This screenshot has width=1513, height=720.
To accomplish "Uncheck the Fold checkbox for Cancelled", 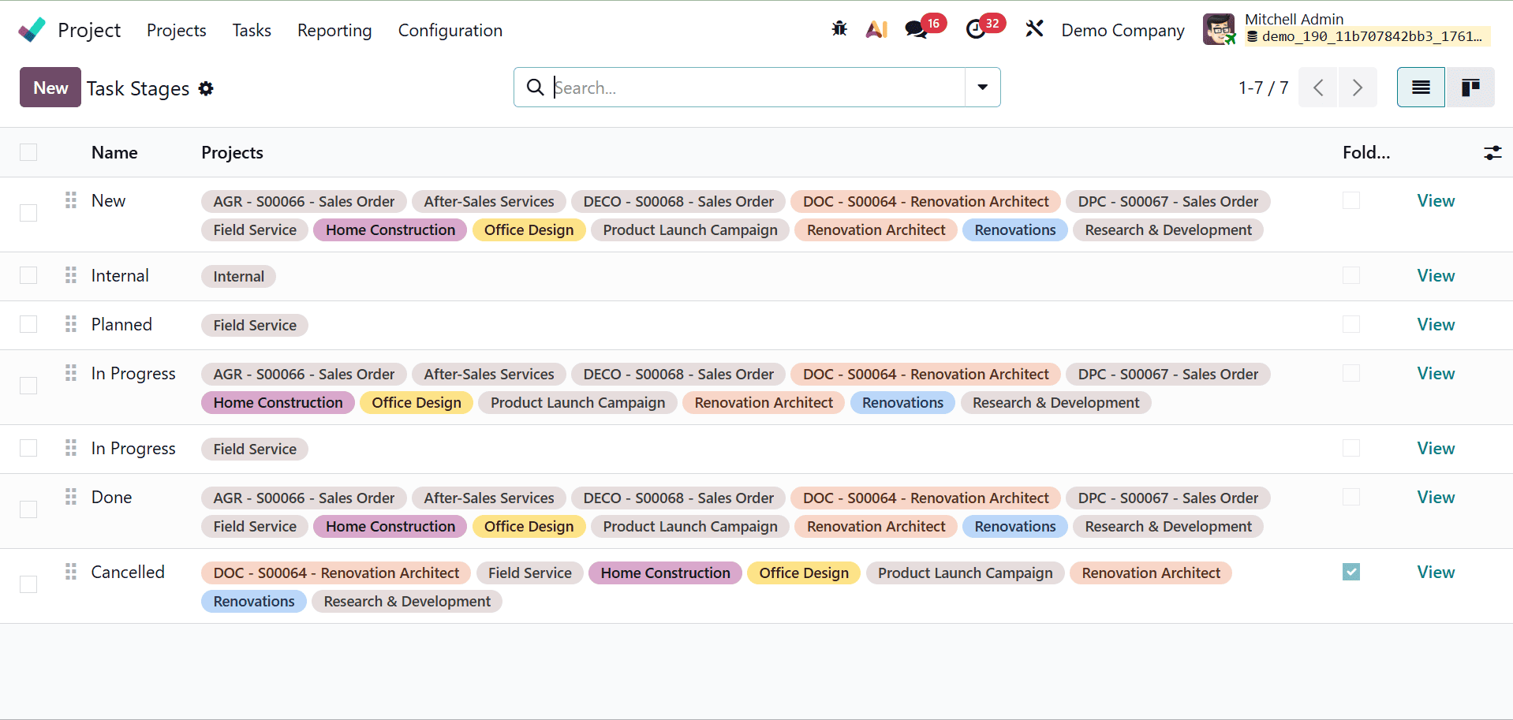I will click(x=1350, y=572).
